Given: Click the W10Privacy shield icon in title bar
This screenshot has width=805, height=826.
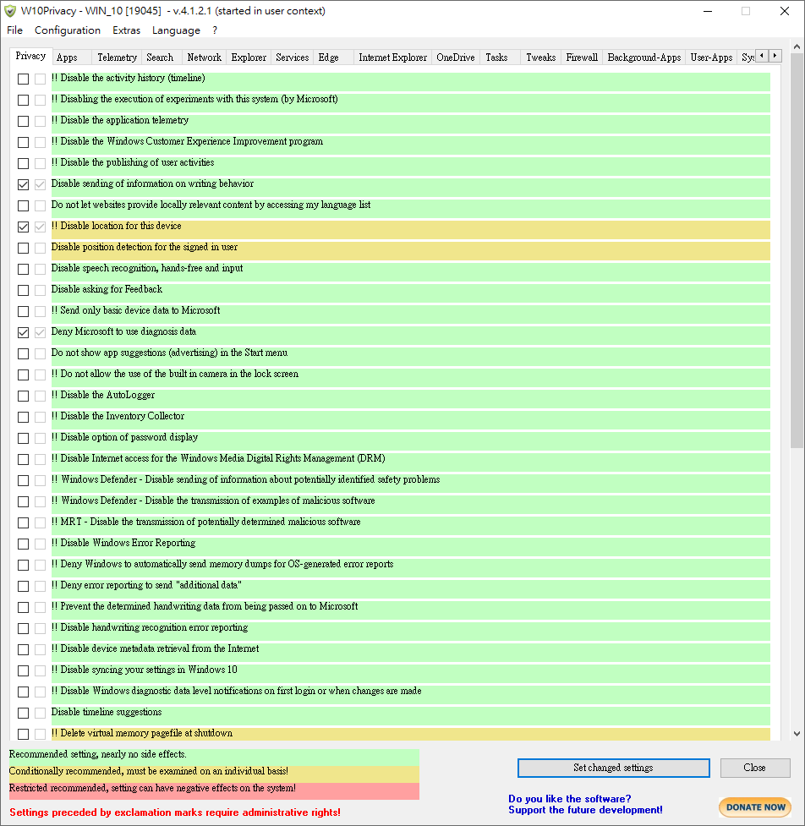Looking at the screenshot, I should [x=13, y=11].
